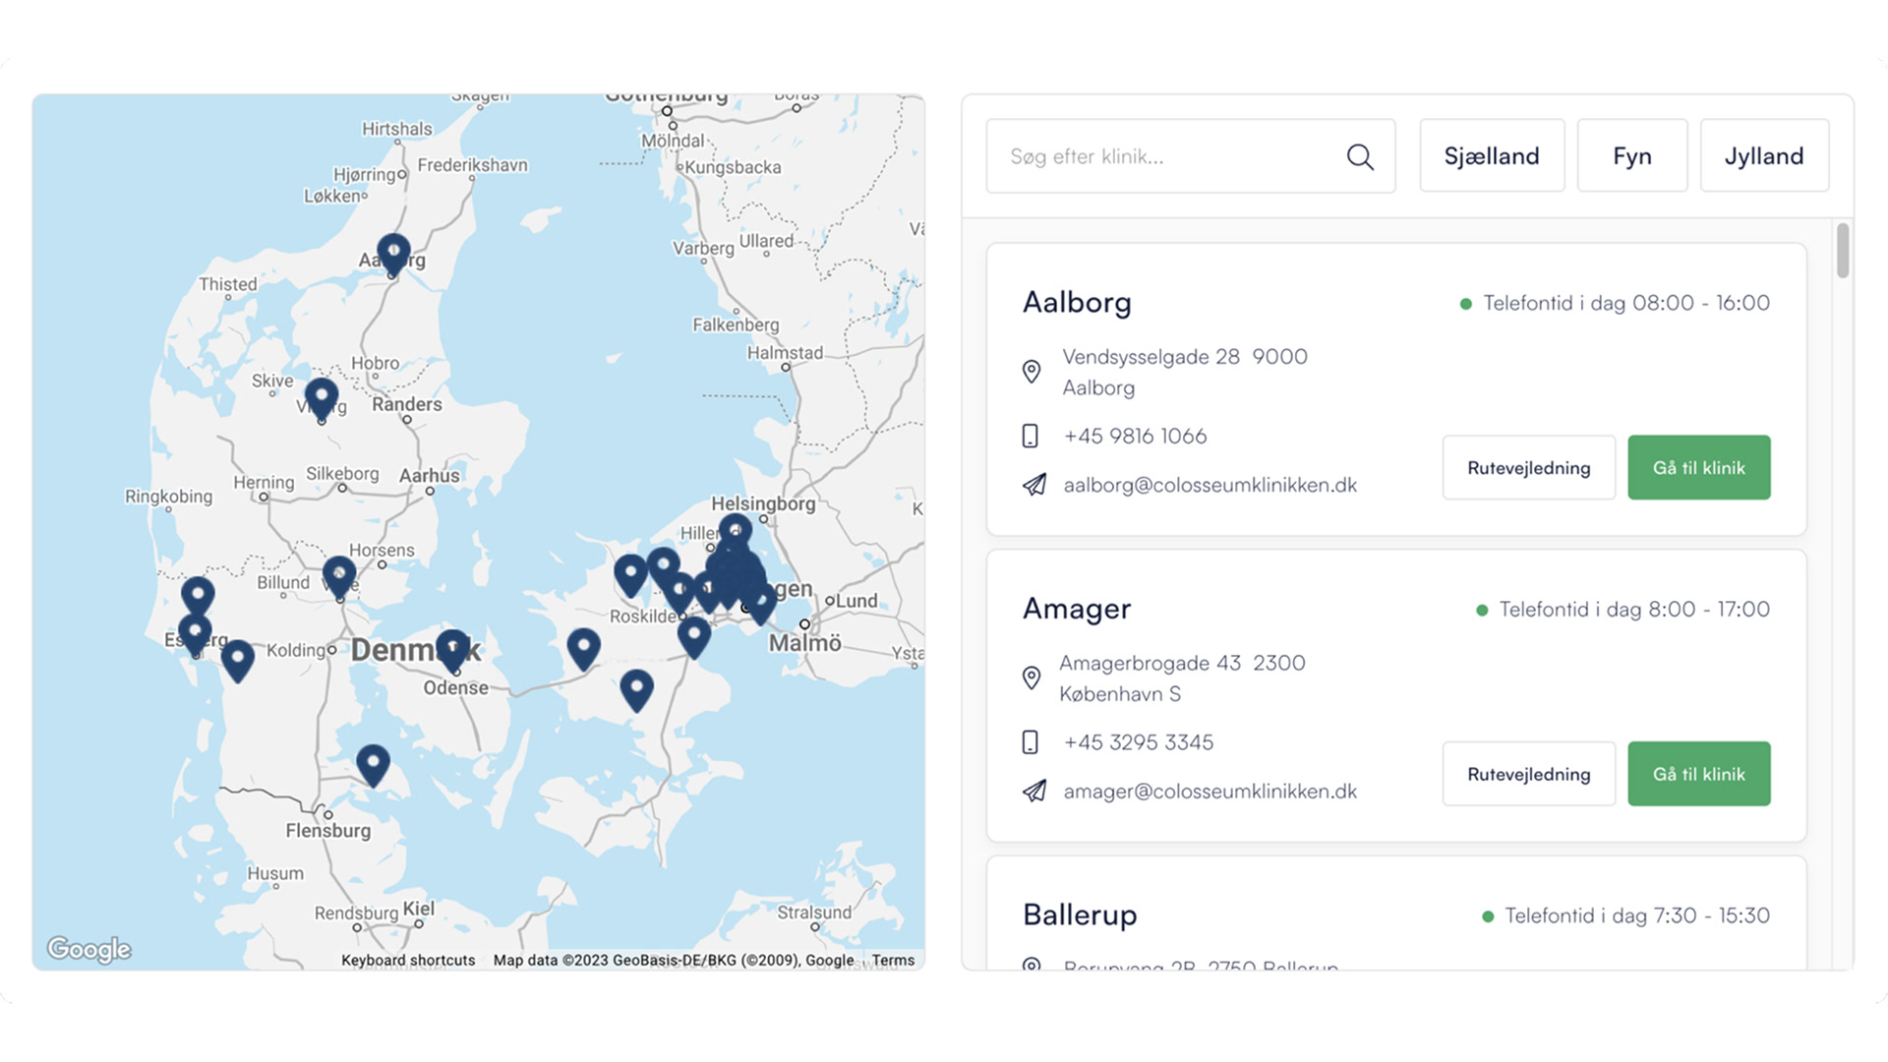Click the Søg efter klinik search field
The image size is (1888, 1062).
click(x=1191, y=156)
